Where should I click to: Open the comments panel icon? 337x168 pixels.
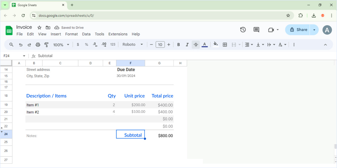[256, 30]
